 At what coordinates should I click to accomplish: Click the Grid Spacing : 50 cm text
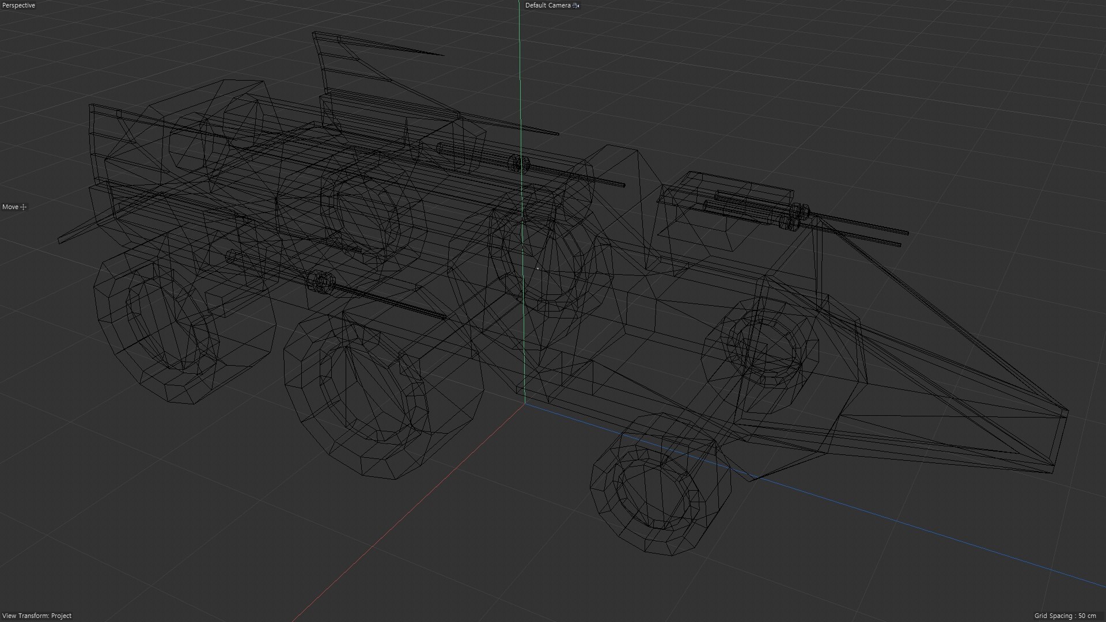click(x=1065, y=616)
